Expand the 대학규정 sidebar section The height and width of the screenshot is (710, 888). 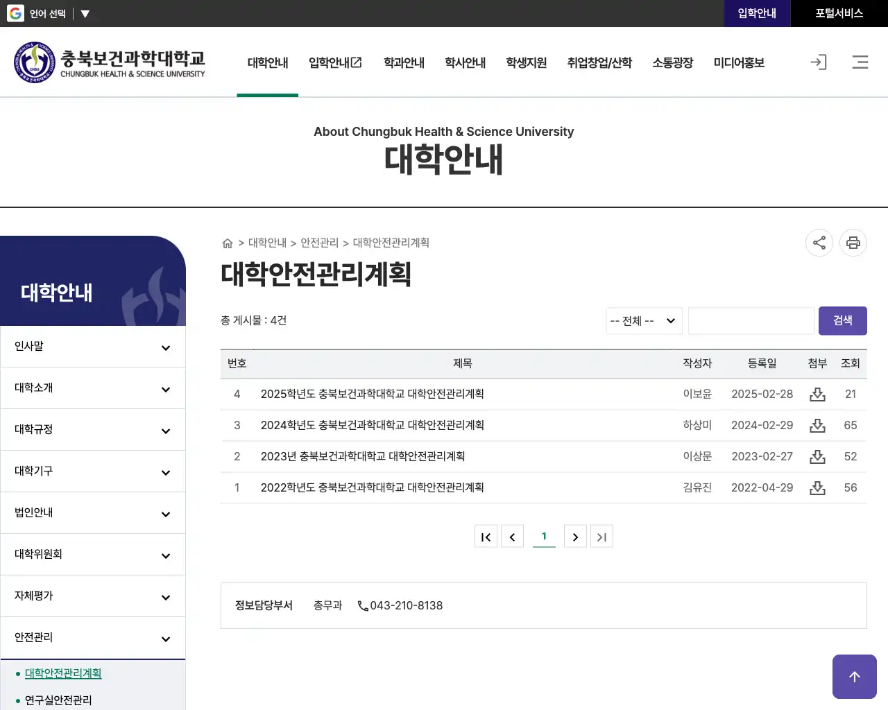click(x=93, y=429)
